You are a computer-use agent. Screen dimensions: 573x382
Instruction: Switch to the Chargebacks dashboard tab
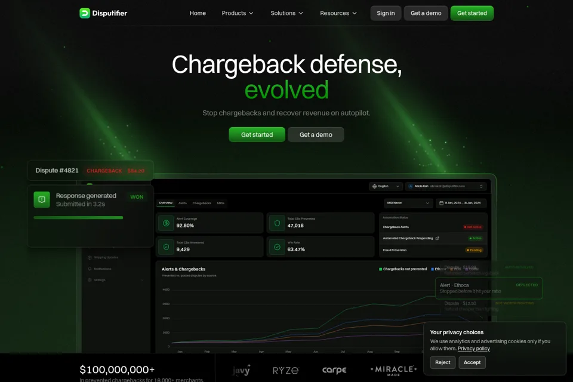tap(202, 204)
